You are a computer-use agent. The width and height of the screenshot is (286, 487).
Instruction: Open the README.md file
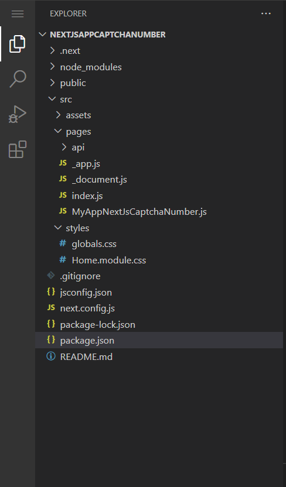86,356
